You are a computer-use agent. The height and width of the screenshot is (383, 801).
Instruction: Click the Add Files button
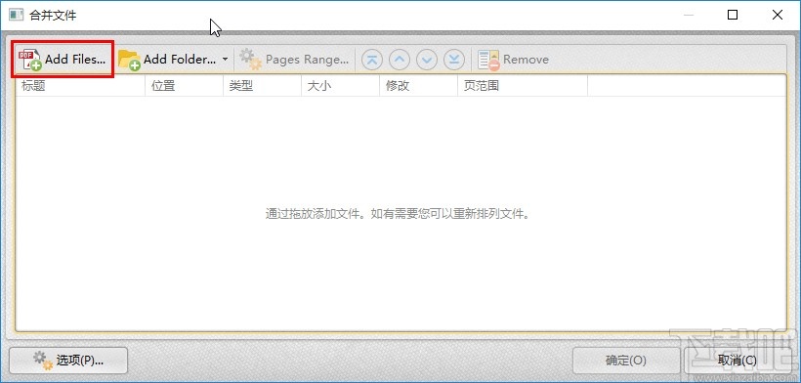click(x=63, y=60)
